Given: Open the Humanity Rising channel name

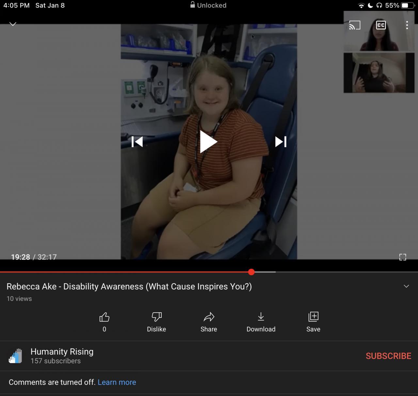Looking at the screenshot, I should (62, 352).
